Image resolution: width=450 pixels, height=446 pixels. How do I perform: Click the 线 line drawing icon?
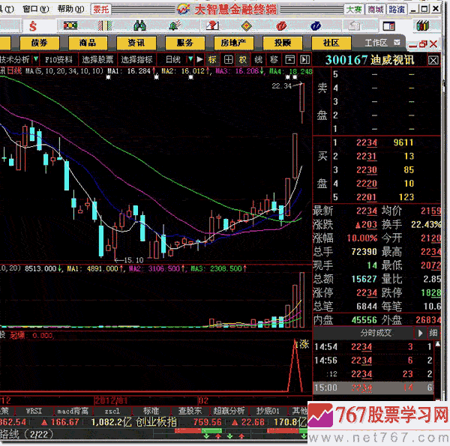coord(259,60)
